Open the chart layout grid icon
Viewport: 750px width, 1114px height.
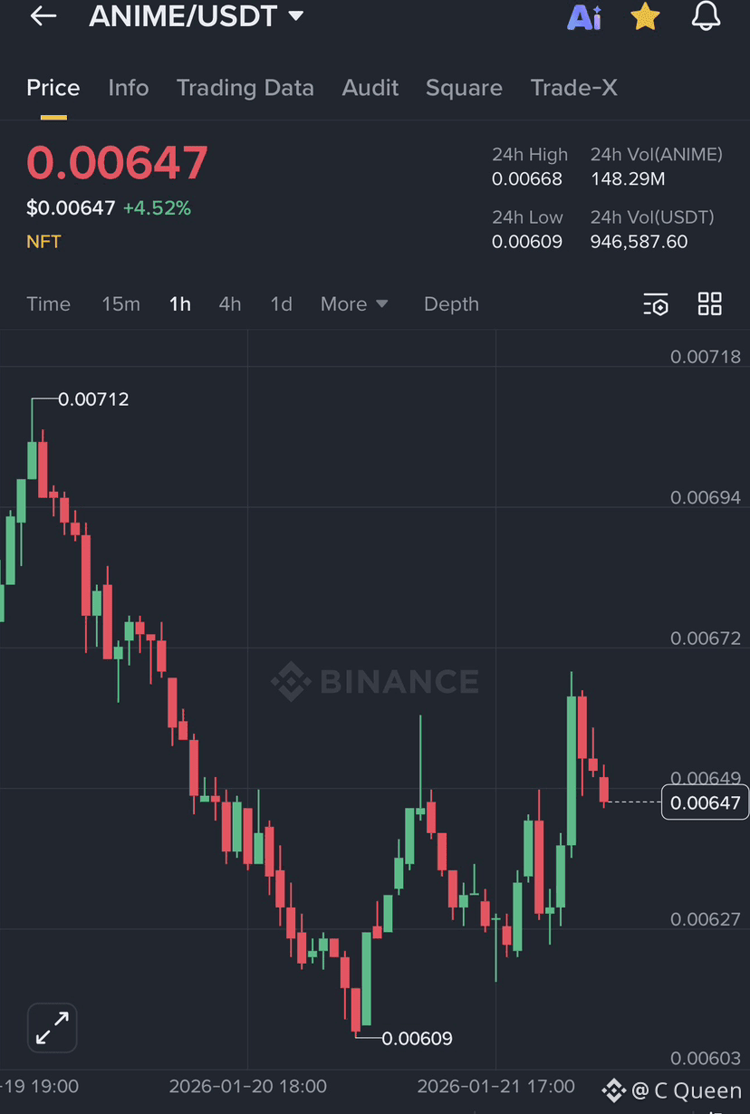[x=709, y=304]
